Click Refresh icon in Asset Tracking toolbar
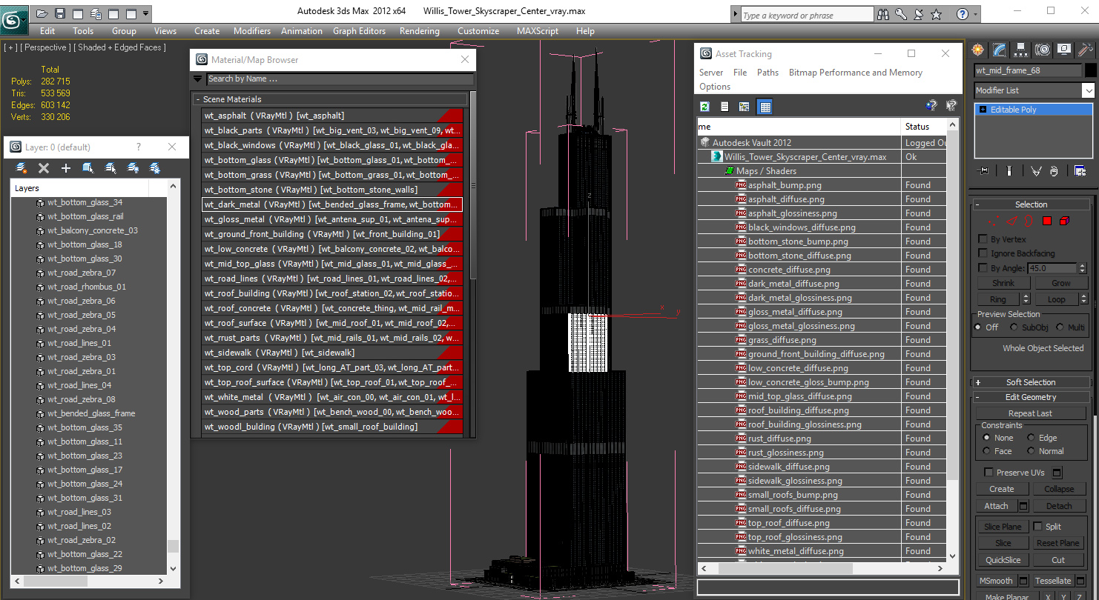Viewport: 1099px width, 600px height. (705, 107)
